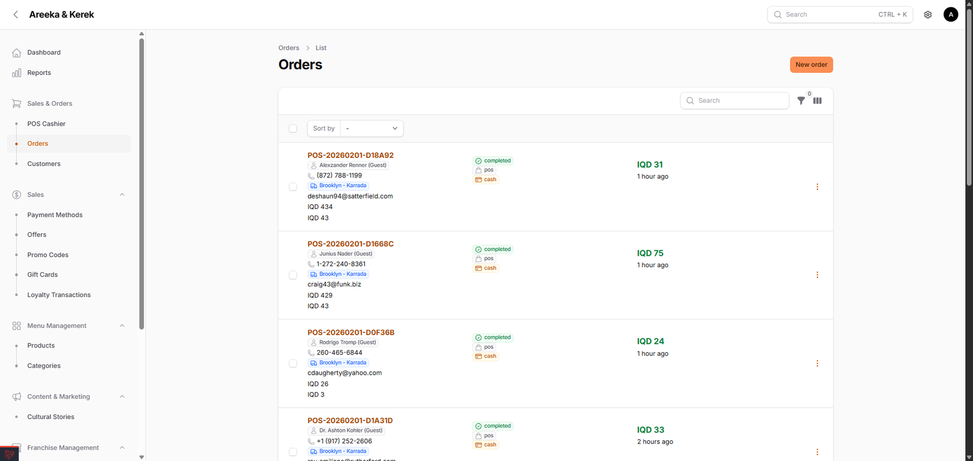The height and width of the screenshot is (461, 973).
Task: Open order link POS-20260201-D1668C
Action: tap(350, 244)
